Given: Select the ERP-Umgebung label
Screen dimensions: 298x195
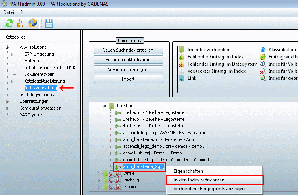Looking at the screenshot, I should [39, 54].
